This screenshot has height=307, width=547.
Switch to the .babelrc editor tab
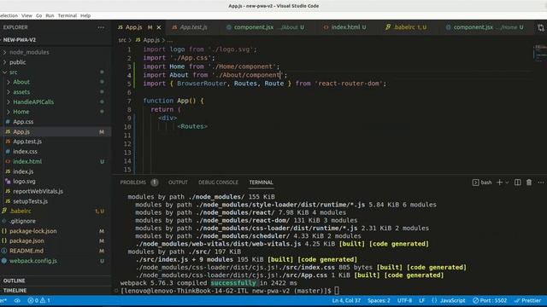pos(408,27)
